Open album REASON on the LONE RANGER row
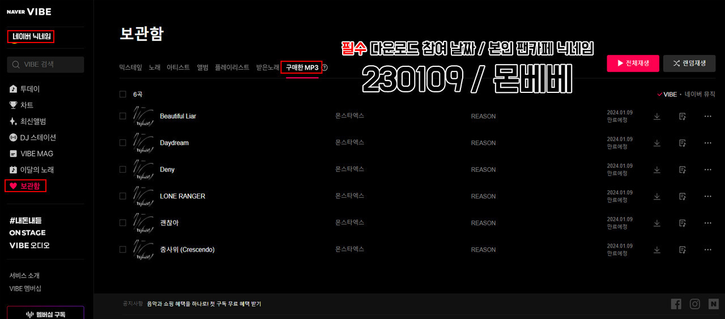Viewport: 725px width, 319px height. pyautogui.click(x=483, y=196)
